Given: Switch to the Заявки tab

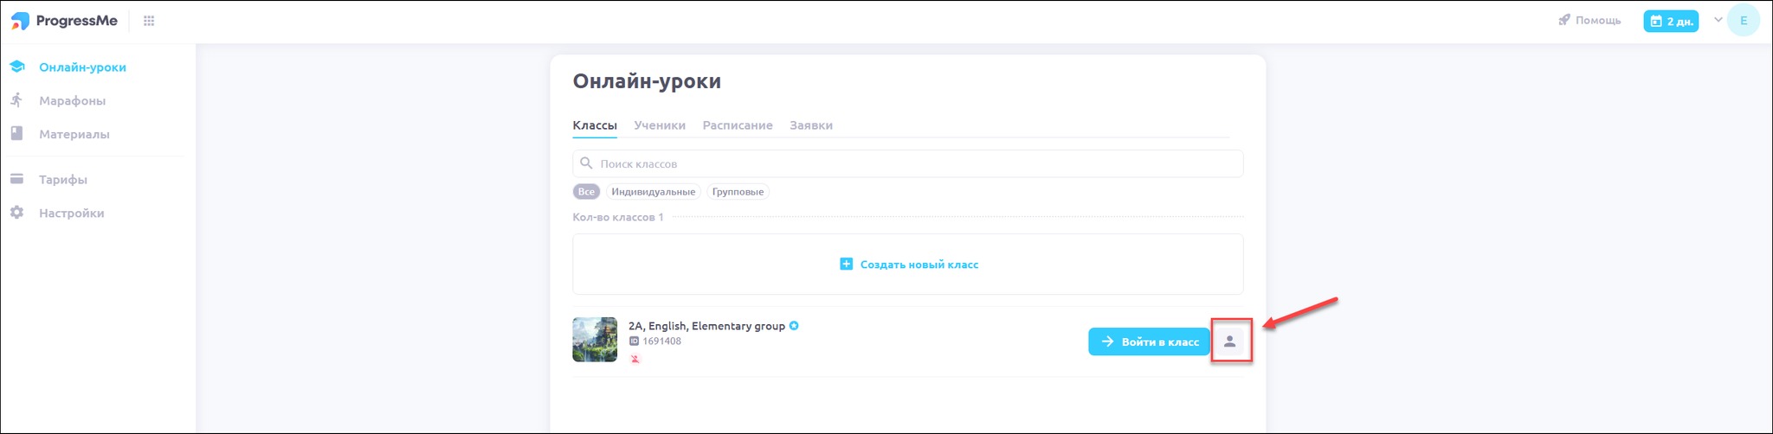Looking at the screenshot, I should click(x=811, y=125).
